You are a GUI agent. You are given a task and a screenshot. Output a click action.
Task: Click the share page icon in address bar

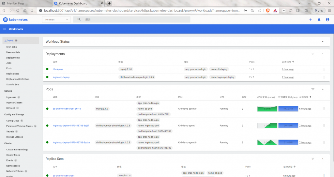point(259,10)
